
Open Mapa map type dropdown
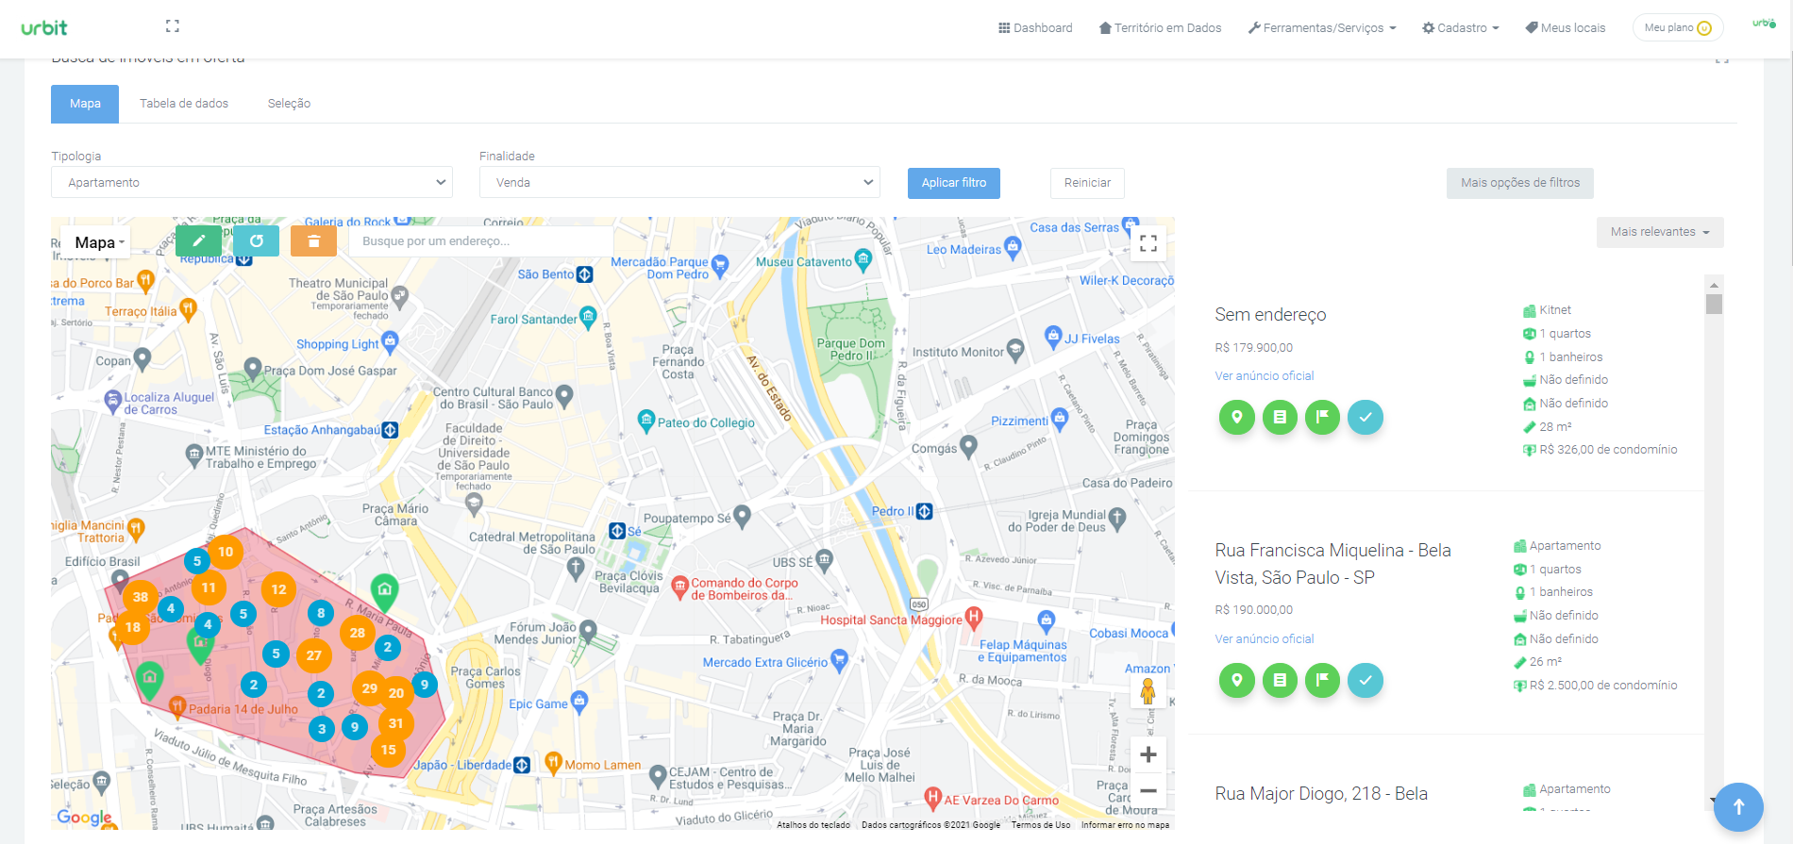[x=96, y=242]
